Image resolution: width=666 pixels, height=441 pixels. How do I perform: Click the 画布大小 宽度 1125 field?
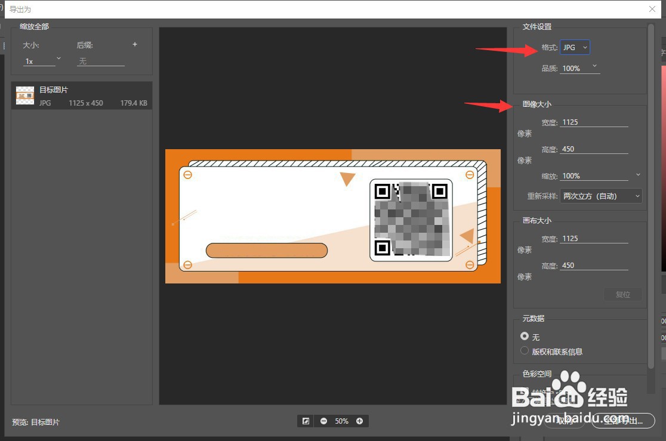coord(594,238)
